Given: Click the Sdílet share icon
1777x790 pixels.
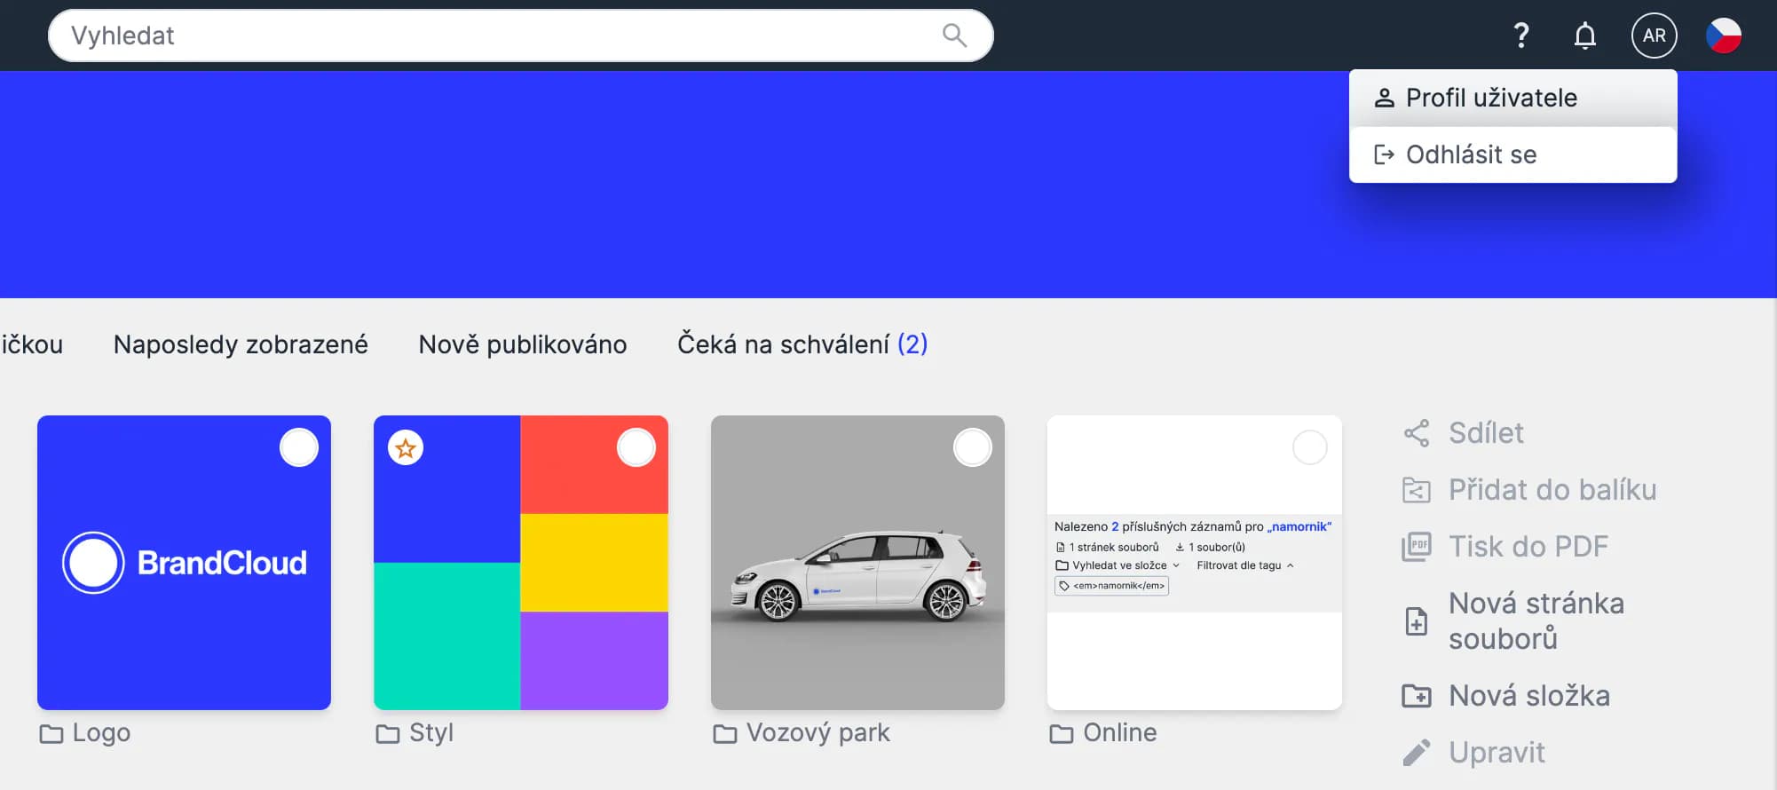Looking at the screenshot, I should click(x=1417, y=433).
